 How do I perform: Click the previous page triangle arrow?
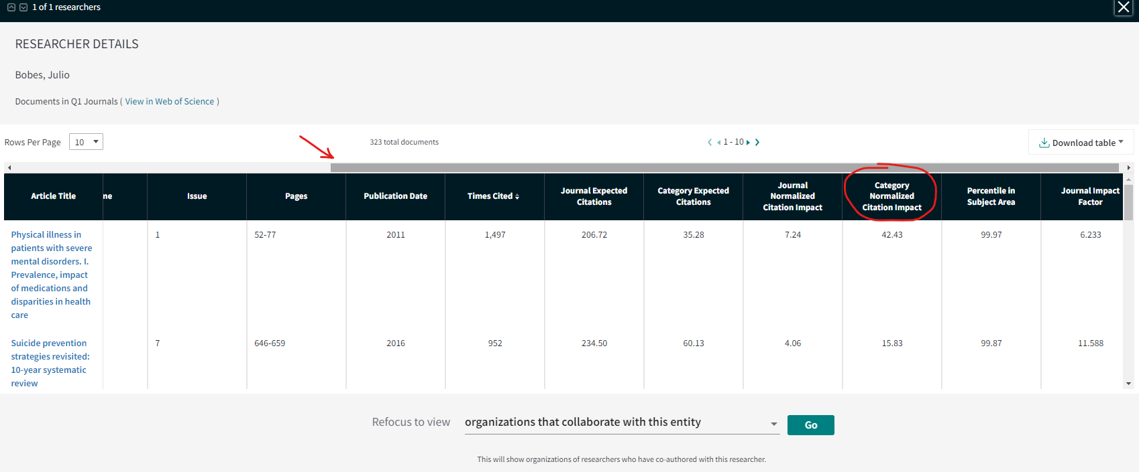(719, 142)
